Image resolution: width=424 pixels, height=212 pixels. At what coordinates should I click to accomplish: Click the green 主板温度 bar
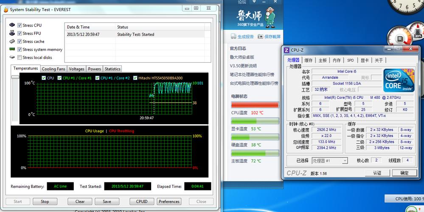tap(255, 153)
